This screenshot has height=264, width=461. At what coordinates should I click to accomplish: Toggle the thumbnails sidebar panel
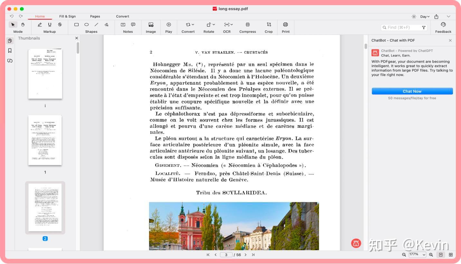pos(10,41)
